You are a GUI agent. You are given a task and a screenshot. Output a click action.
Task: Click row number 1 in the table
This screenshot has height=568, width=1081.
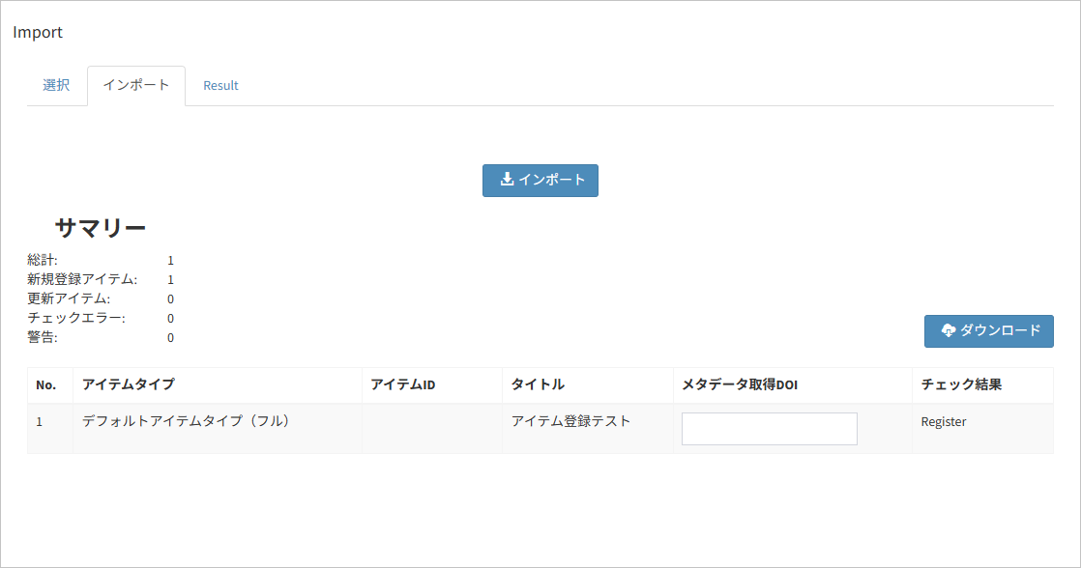[40, 421]
